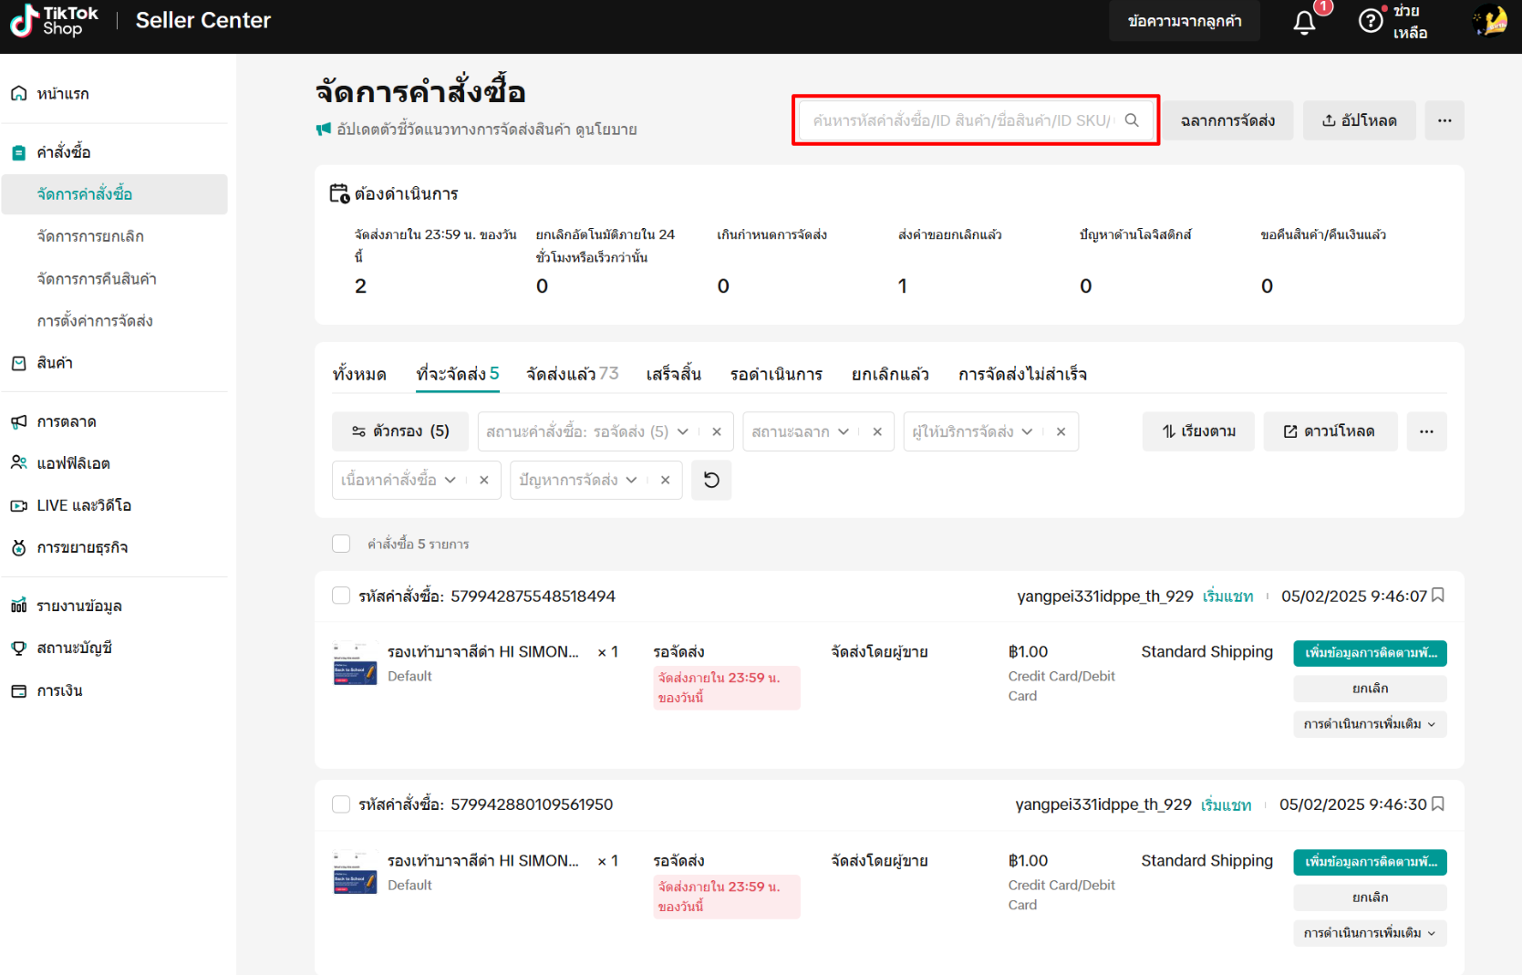The height and width of the screenshot is (975, 1522).
Task: Click the search magnifier icon
Action: [1132, 120]
